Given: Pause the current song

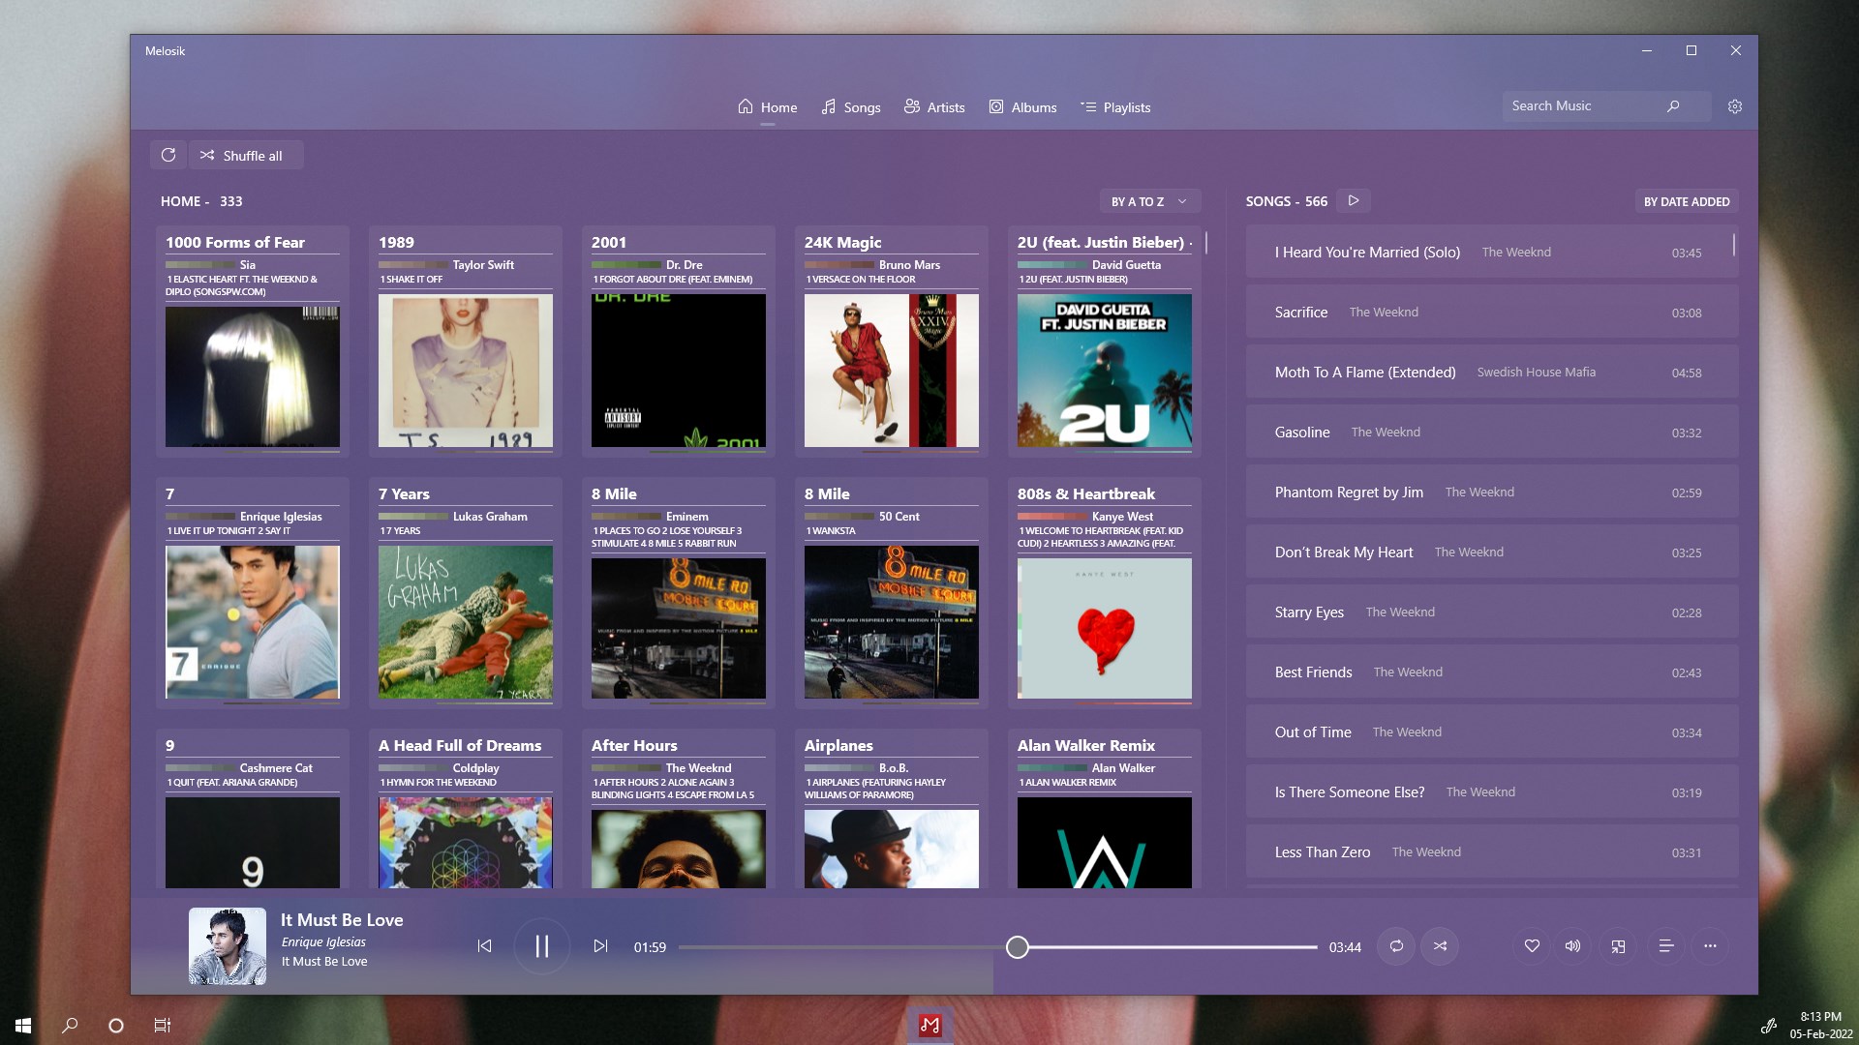Looking at the screenshot, I should click(x=542, y=946).
